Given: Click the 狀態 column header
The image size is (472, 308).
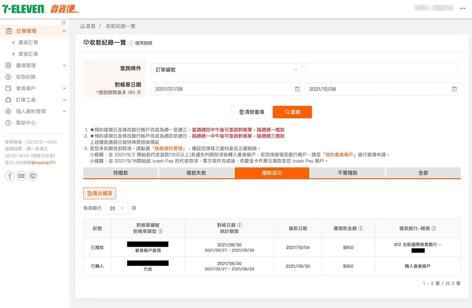Looking at the screenshot, I should pos(97,228).
